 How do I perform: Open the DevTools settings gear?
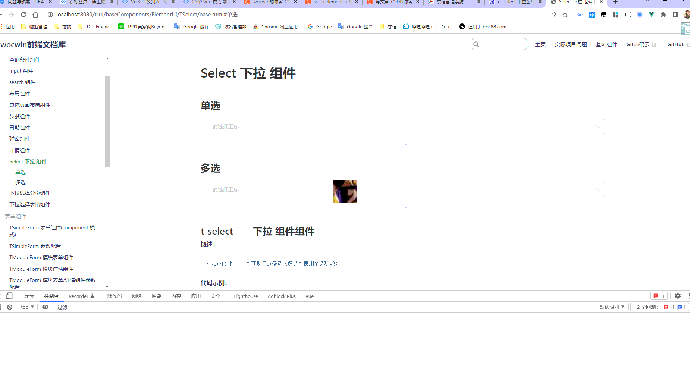(678, 296)
